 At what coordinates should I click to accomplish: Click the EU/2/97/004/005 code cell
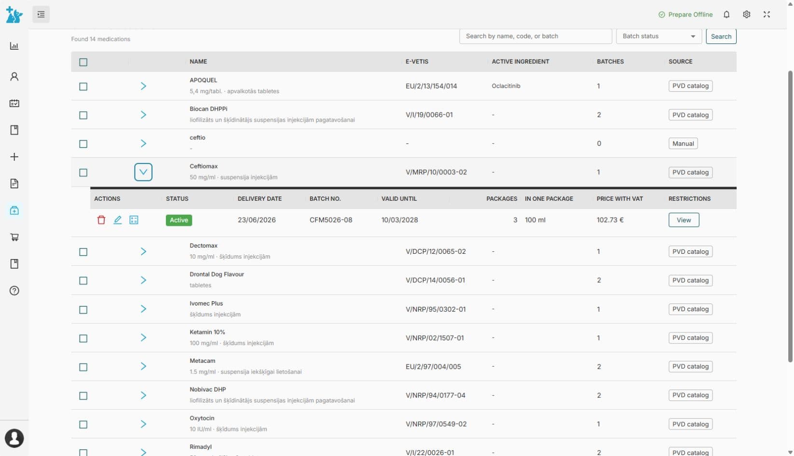pos(433,367)
